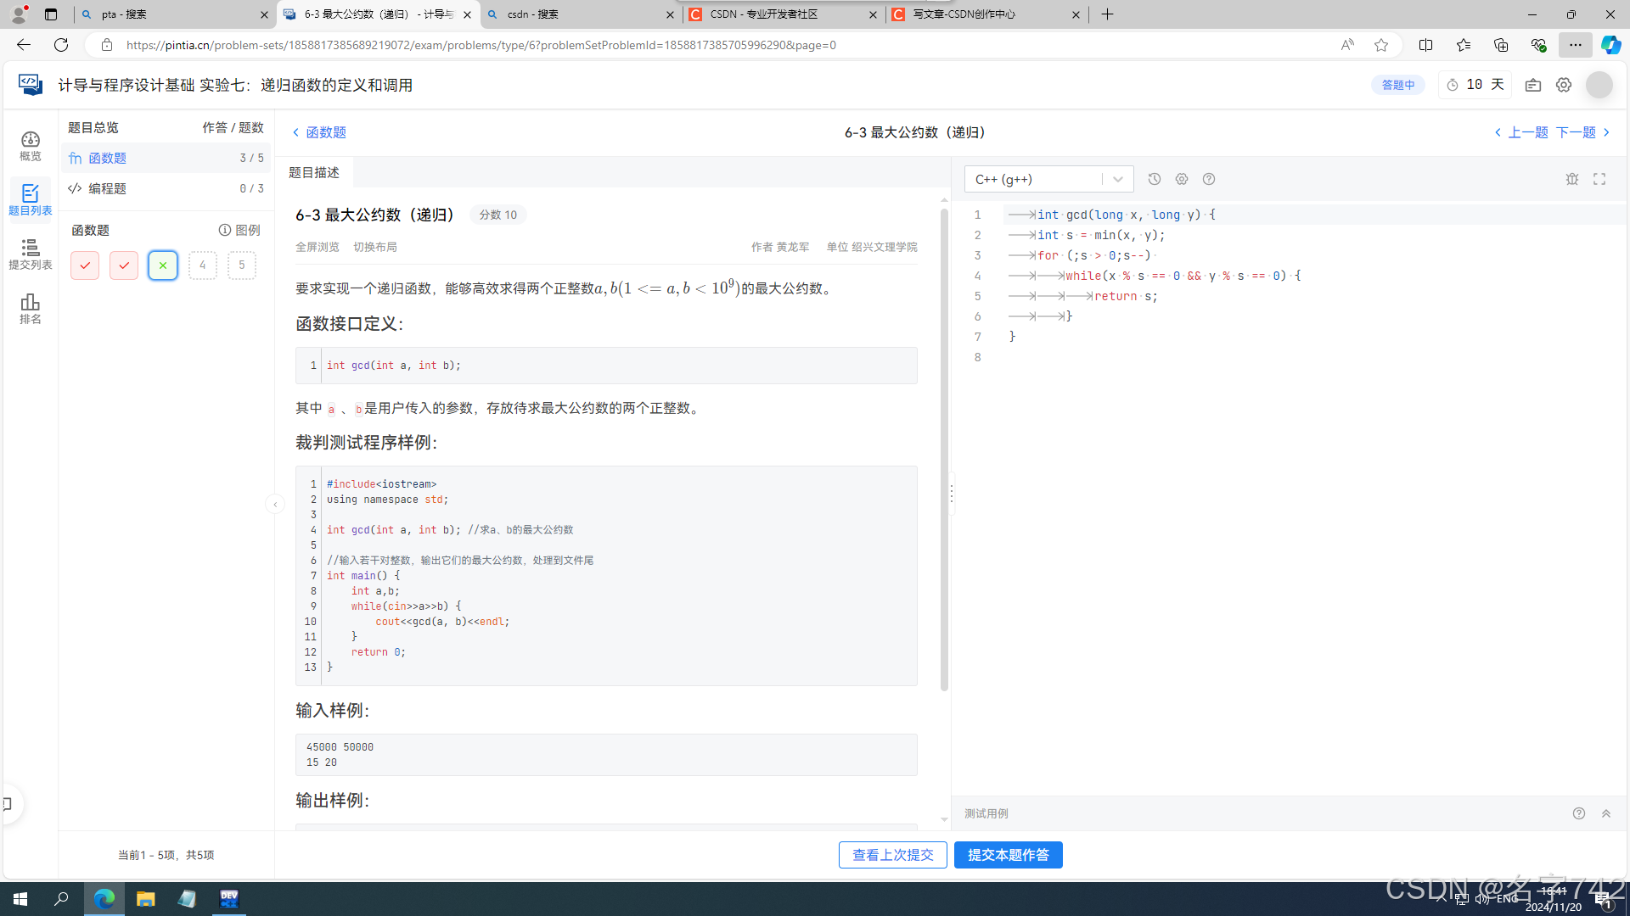View code version history via clock icon
This screenshot has width=1630, height=916.
coord(1154,179)
